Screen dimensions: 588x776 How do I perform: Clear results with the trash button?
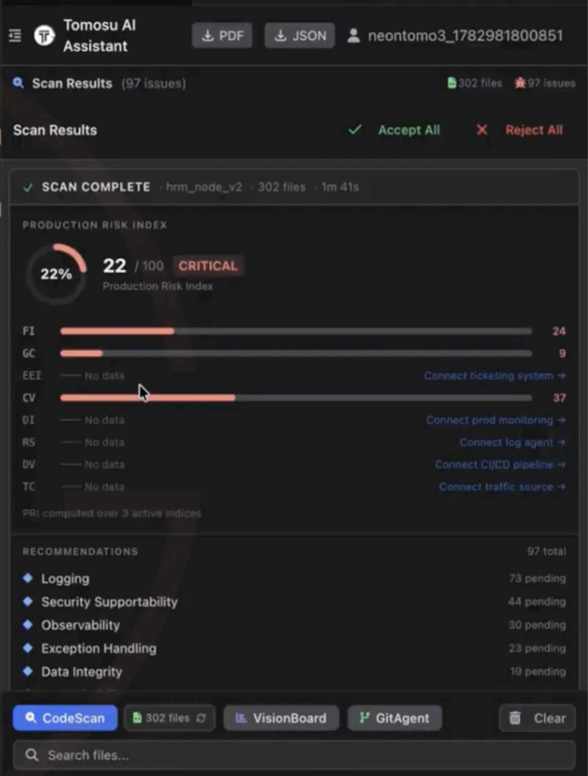tap(537, 718)
